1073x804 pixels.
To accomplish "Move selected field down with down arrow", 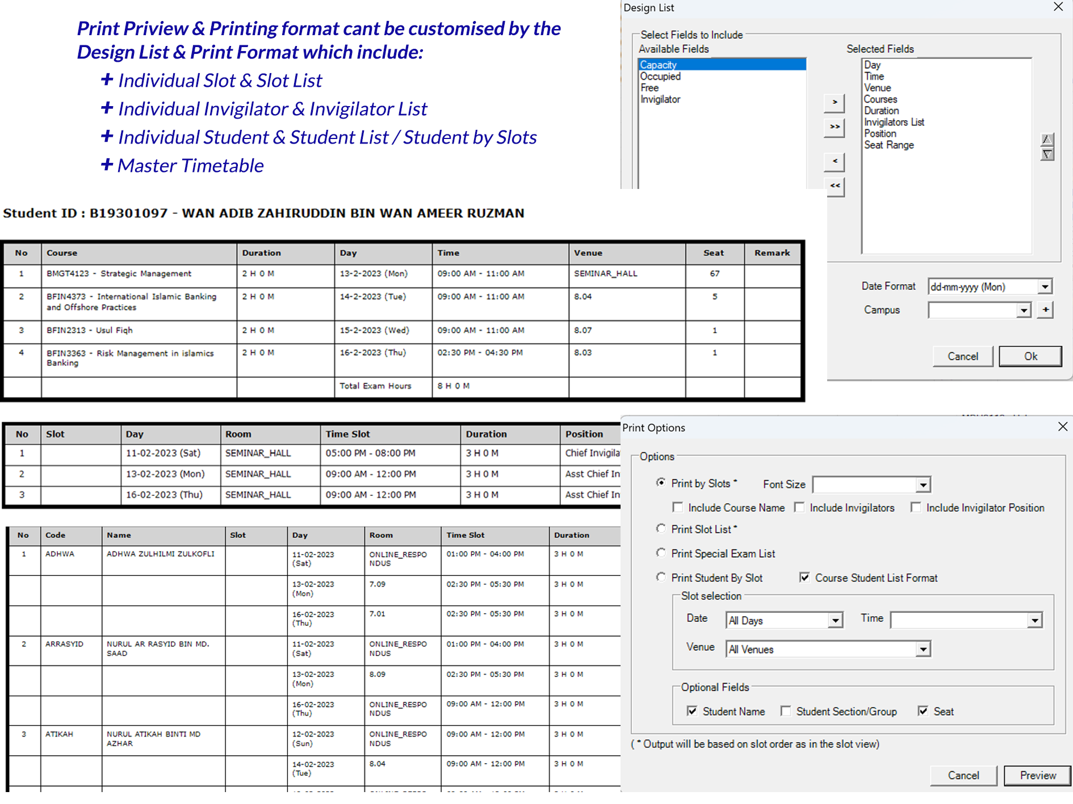I will point(1047,154).
